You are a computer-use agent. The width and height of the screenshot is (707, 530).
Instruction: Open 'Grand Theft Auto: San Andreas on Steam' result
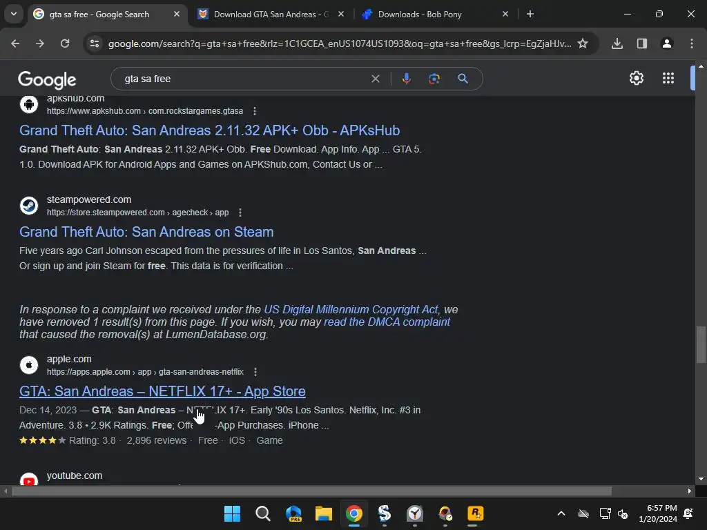point(146,232)
